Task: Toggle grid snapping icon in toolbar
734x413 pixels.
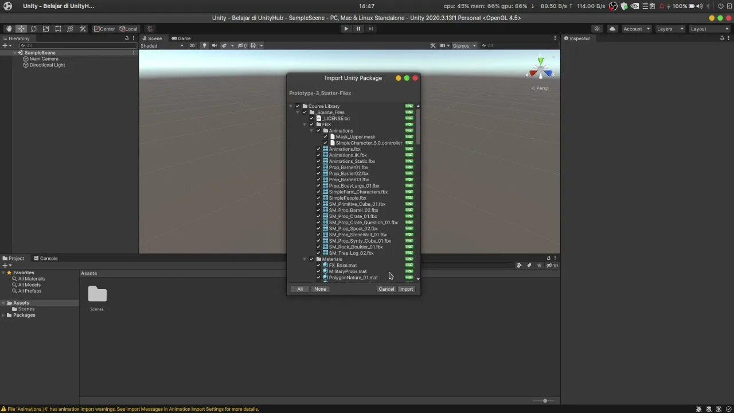Action: pyautogui.click(x=150, y=29)
